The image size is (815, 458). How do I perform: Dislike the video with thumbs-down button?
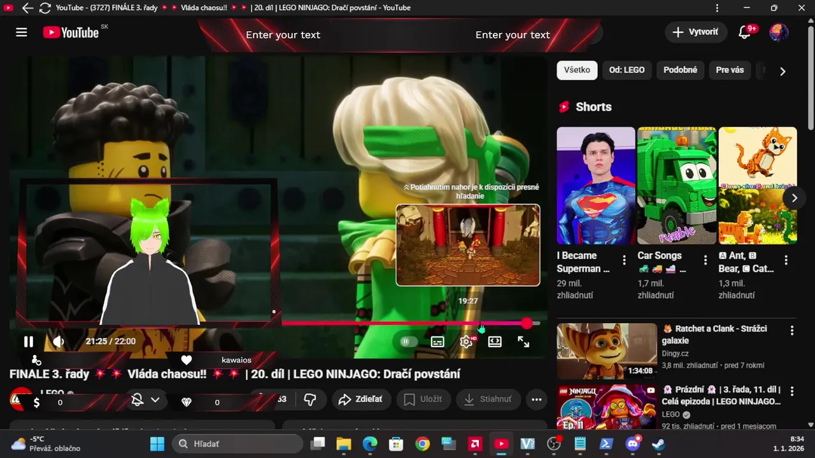(x=310, y=399)
